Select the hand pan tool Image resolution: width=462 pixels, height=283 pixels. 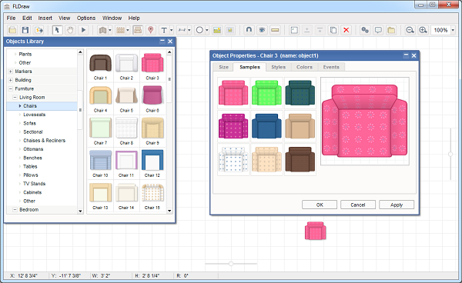coord(70,30)
